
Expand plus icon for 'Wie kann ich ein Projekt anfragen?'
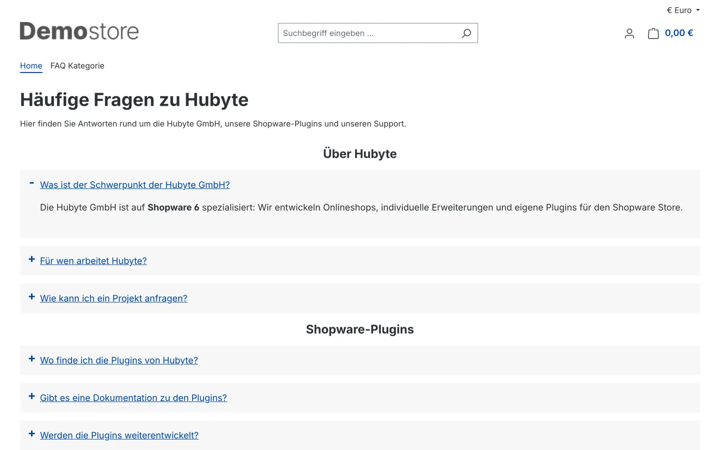point(31,297)
